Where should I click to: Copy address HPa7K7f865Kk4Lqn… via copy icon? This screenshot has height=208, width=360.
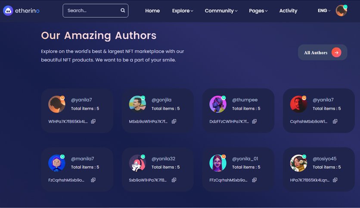(335, 180)
